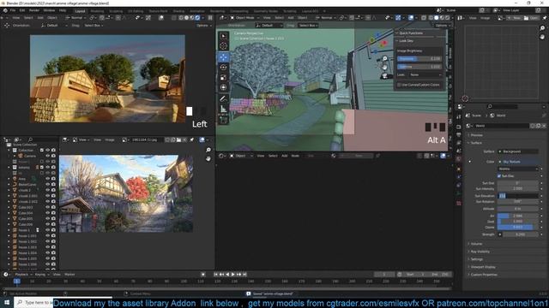The height and width of the screenshot is (308, 549).
Task: Hide BezierCurve using its eye icon
Action: 48,185
